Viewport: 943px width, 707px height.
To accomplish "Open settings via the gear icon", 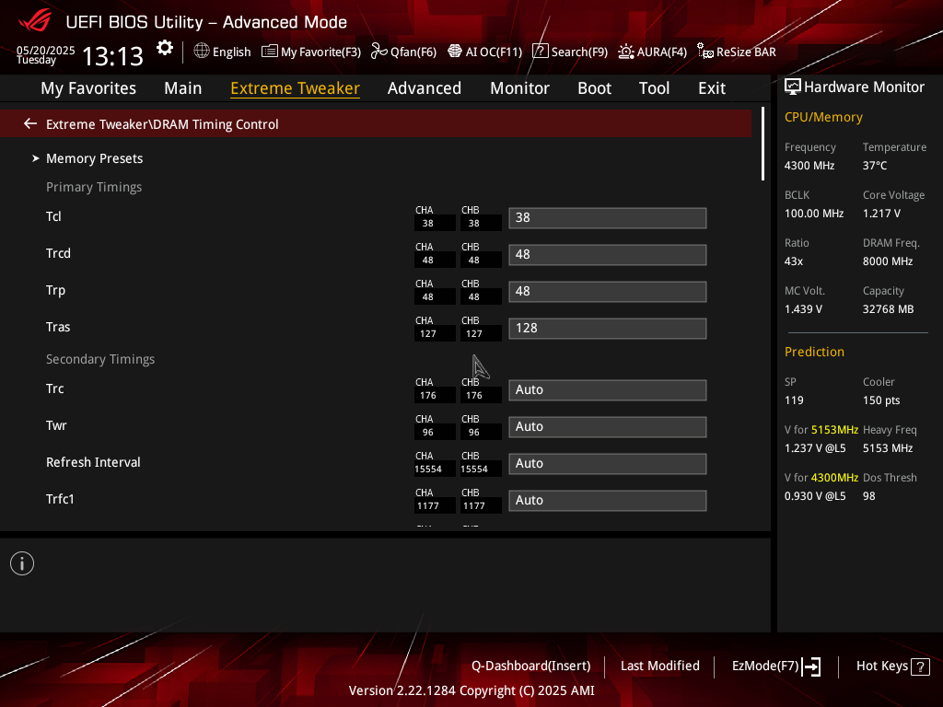I will point(165,48).
